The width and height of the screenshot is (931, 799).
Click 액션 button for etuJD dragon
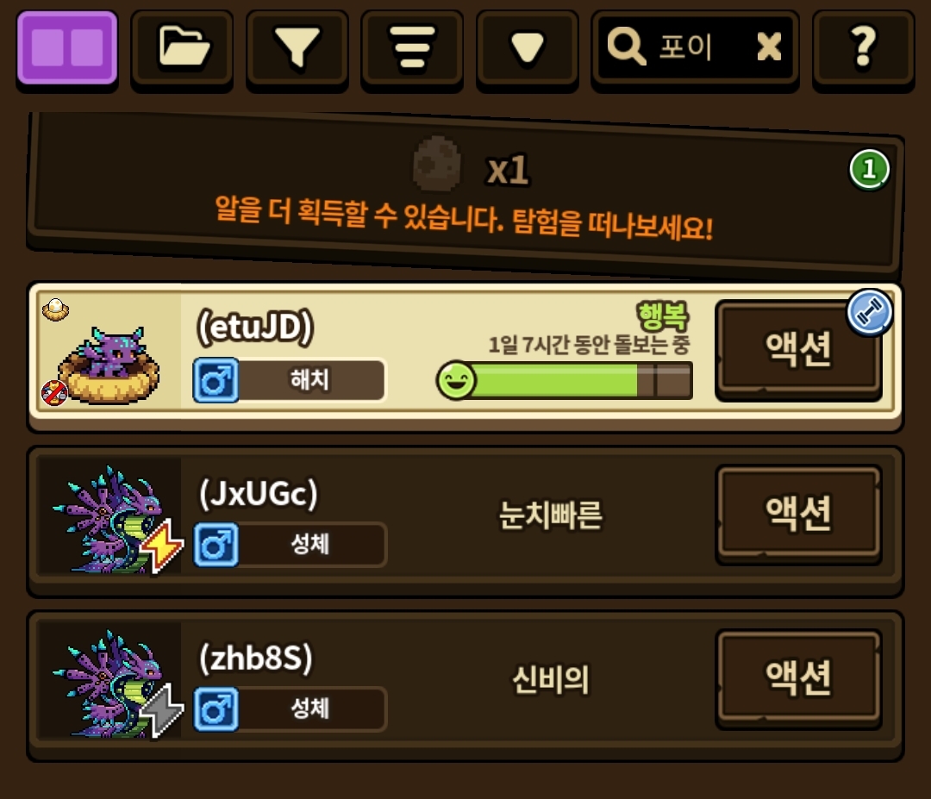pos(798,350)
